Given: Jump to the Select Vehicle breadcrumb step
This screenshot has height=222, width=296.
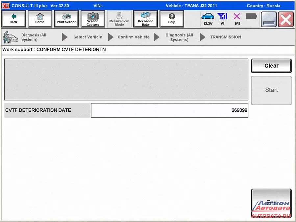Looking at the screenshot, I should coord(88,37).
